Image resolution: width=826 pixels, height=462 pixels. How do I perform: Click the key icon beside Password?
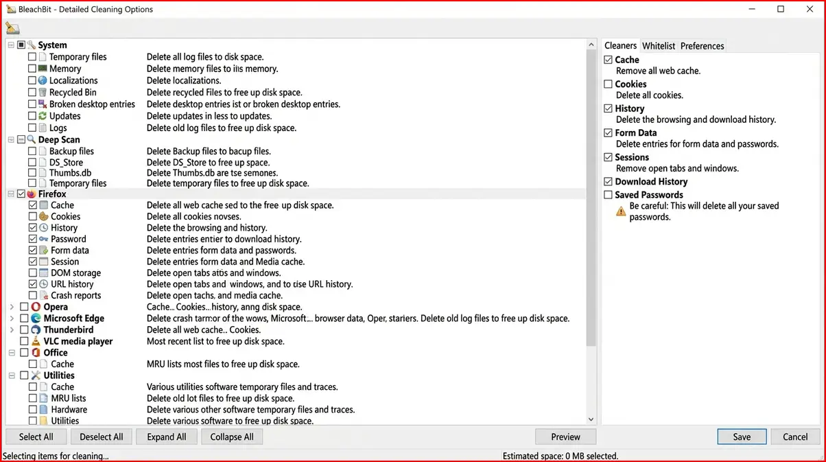coord(44,239)
